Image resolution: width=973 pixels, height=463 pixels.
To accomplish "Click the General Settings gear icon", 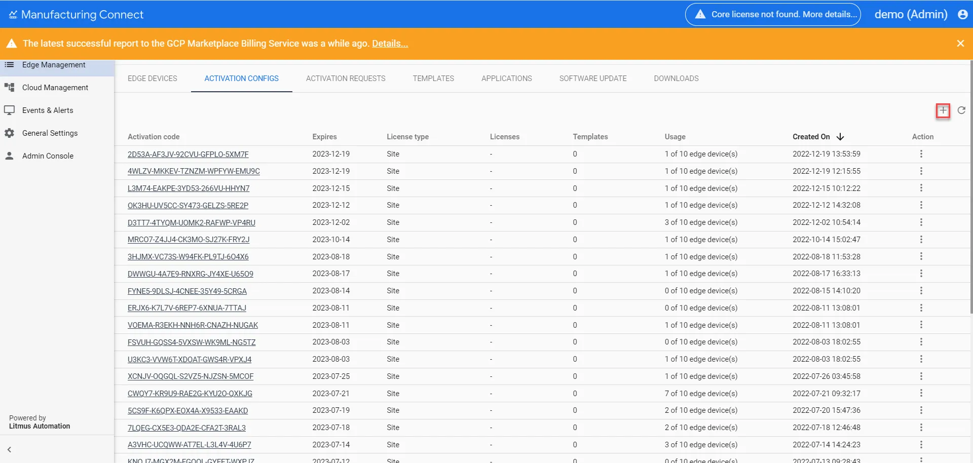I will click(x=9, y=133).
